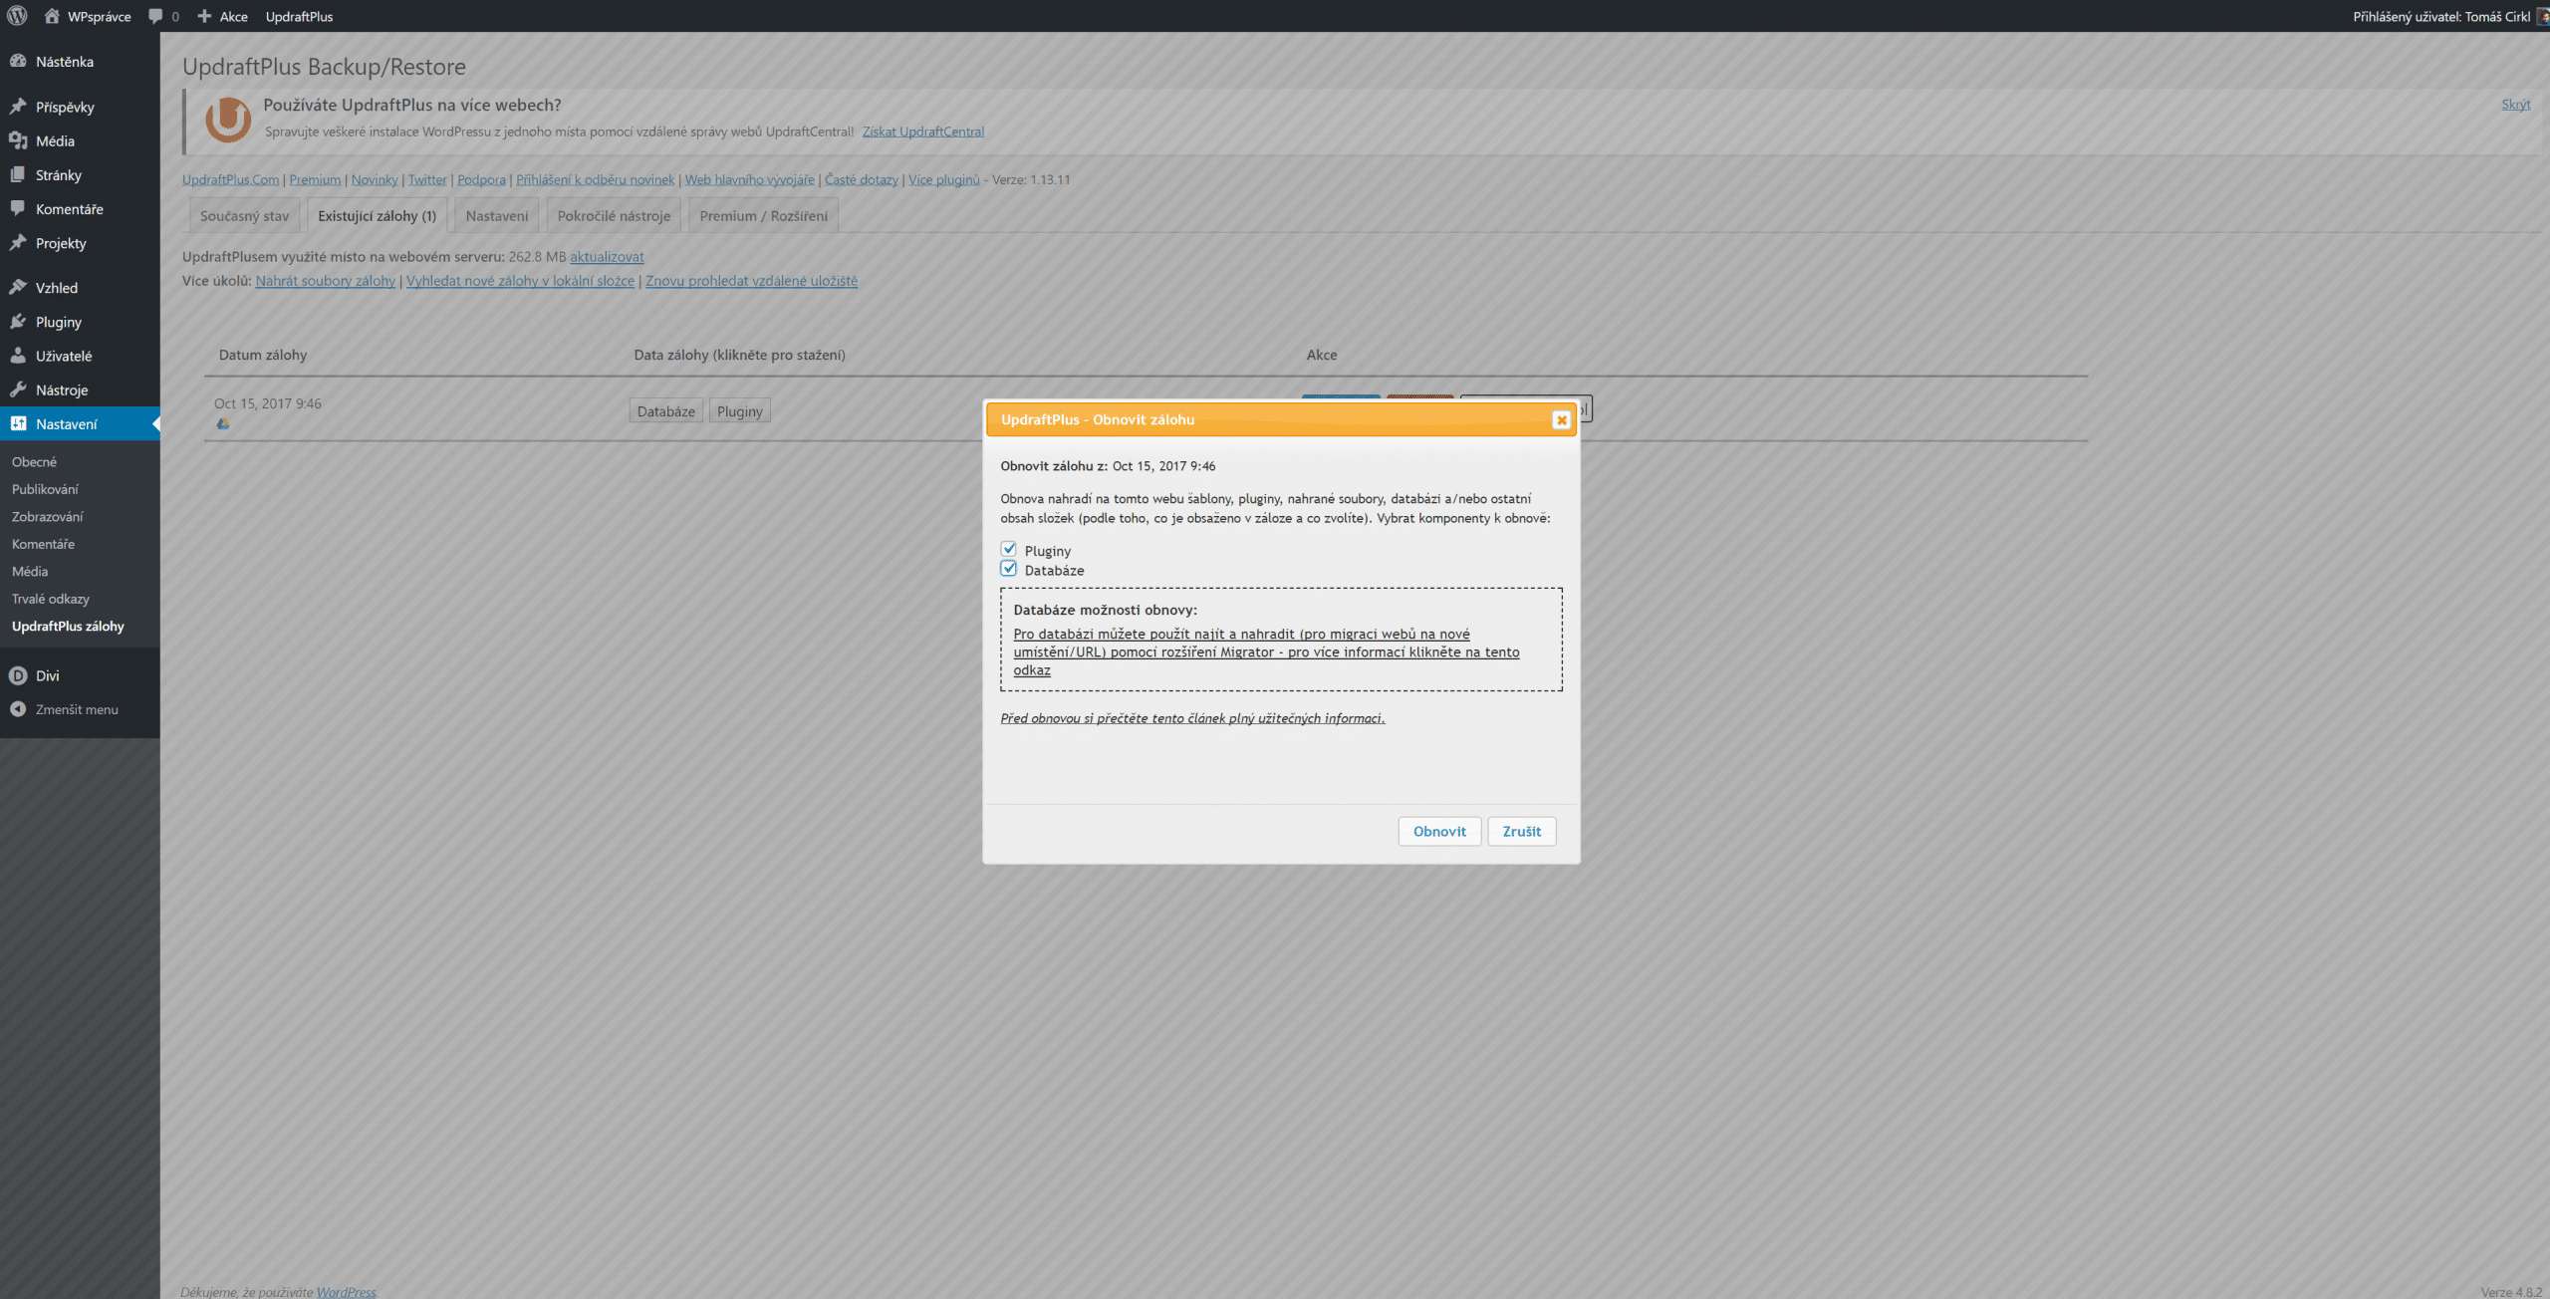Viewport: 2550px width, 1299px height.
Task: Open WPsprávce site home icon
Action: [x=52, y=16]
